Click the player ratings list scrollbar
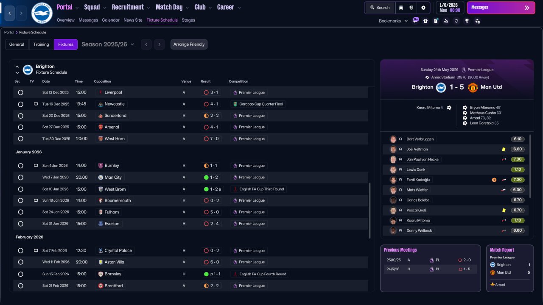Screen dimensions: 543x305 tap(530, 166)
